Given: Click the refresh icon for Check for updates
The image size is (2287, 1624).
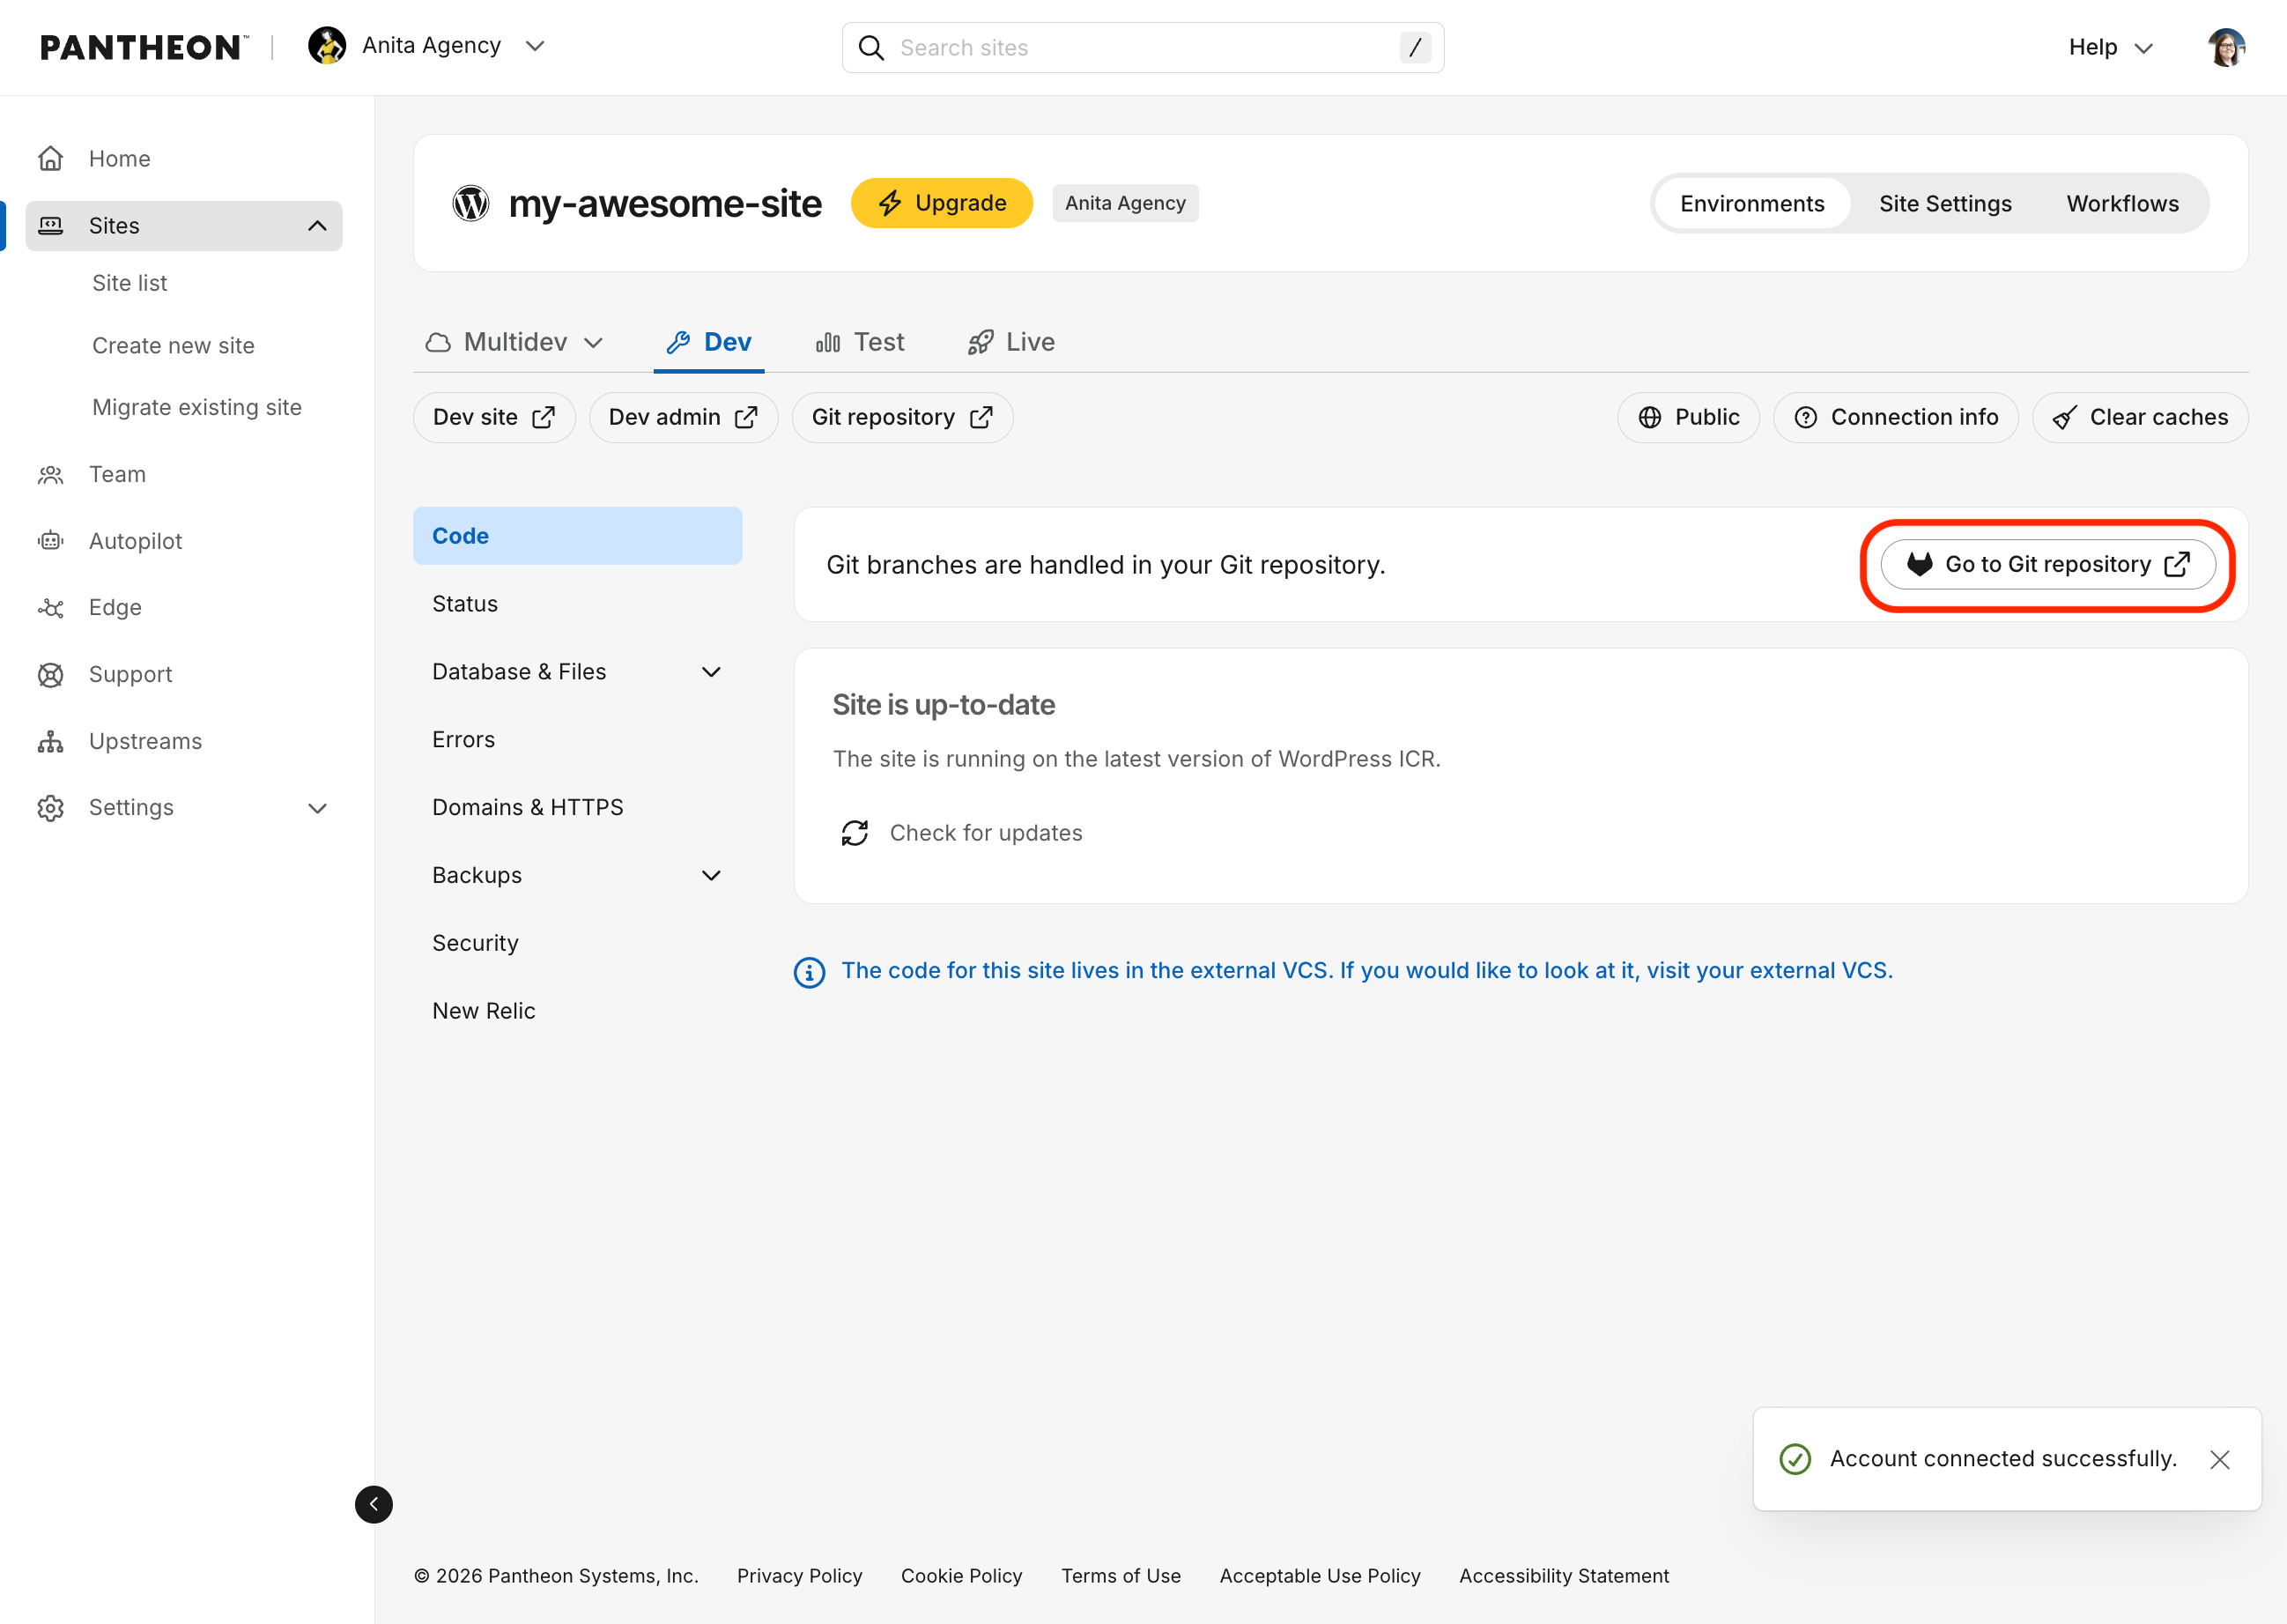Looking at the screenshot, I should point(855,833).
